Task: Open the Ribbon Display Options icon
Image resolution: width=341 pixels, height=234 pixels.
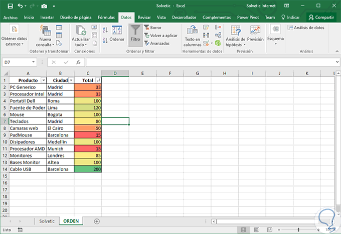Action: coord(287,6)
